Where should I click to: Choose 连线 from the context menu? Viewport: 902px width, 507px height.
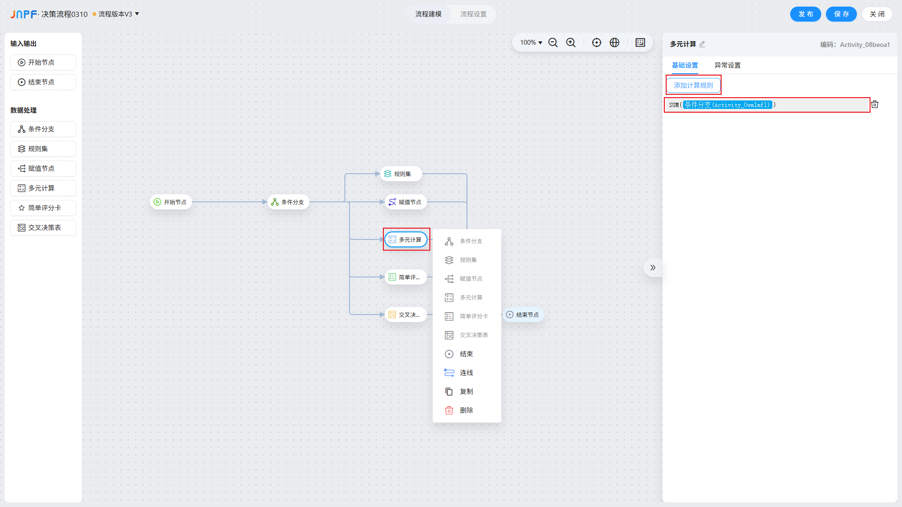(466, 373)
